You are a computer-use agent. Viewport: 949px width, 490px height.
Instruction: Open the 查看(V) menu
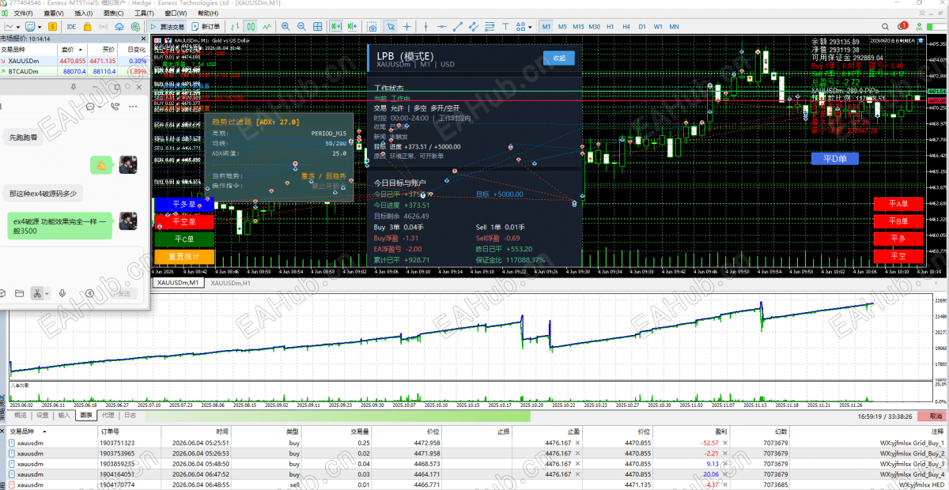tap(54, 13)
